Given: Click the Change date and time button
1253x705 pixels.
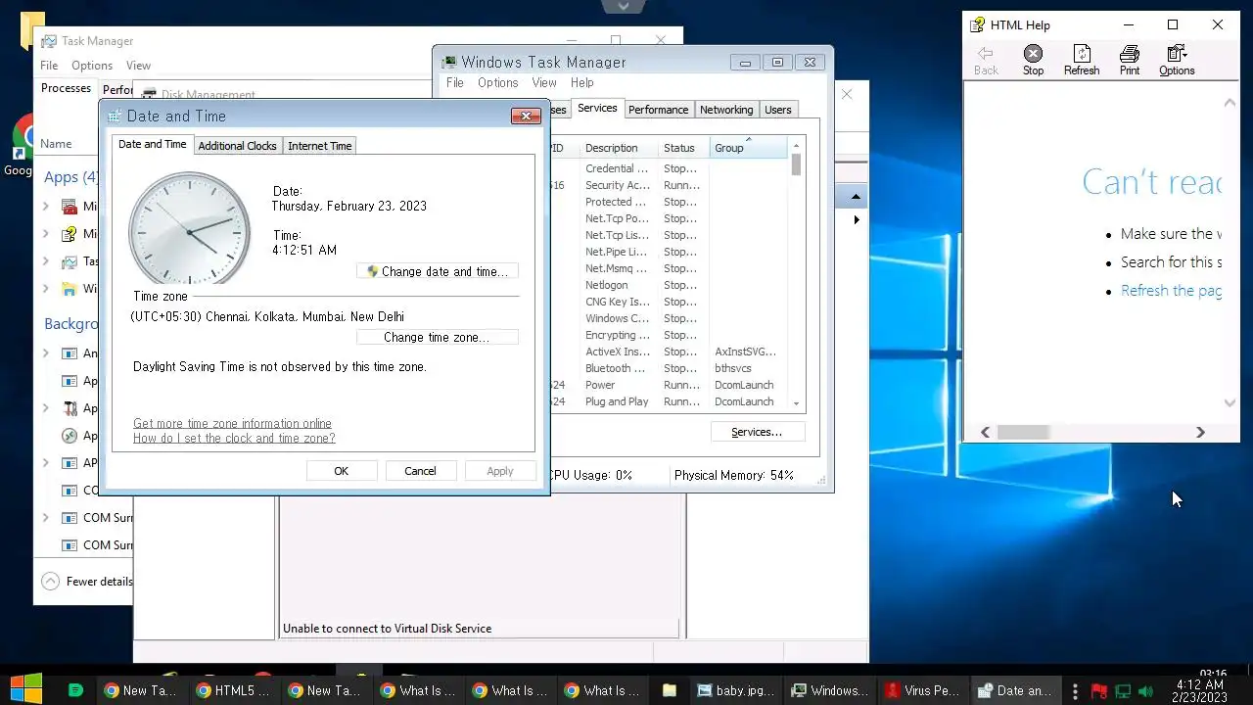Looking at the screenshot, I should tap(438, 271).
